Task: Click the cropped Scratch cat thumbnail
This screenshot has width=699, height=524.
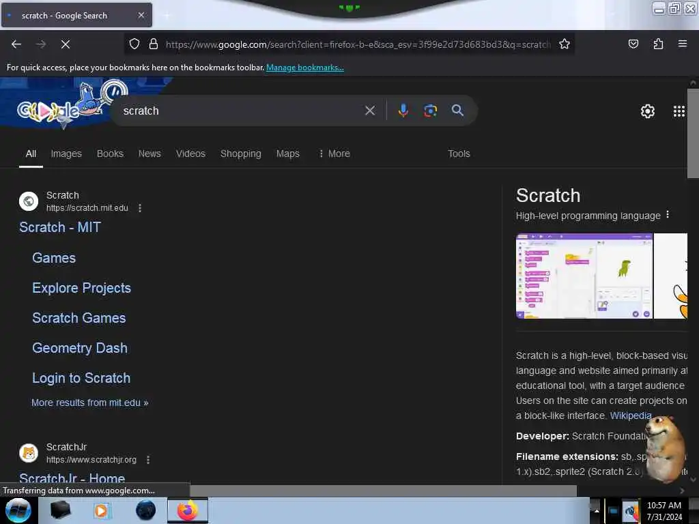Action: (670, 276)
